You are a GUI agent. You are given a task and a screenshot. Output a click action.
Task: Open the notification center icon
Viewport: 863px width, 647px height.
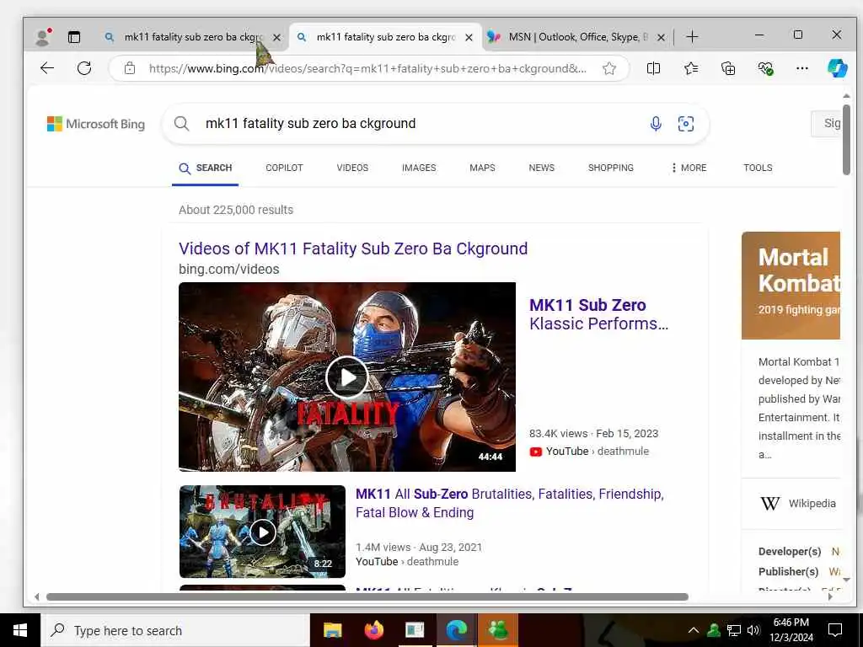(x=835, y=630)
